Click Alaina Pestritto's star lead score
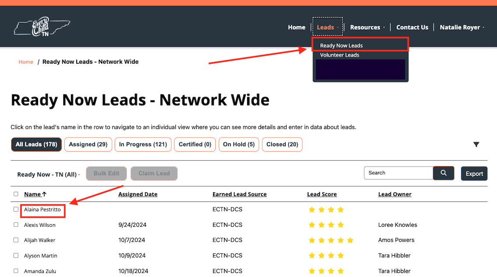Image resolution: width=497 pixels, height=277 pixels. click(326, 210)
